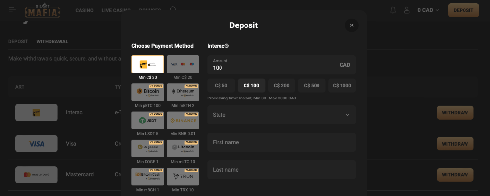Viewport: 490px width, 196px height.
Task: Click WITHDRAW button for Mastercard
Action: pyautogui.click(x=455, y=175)
